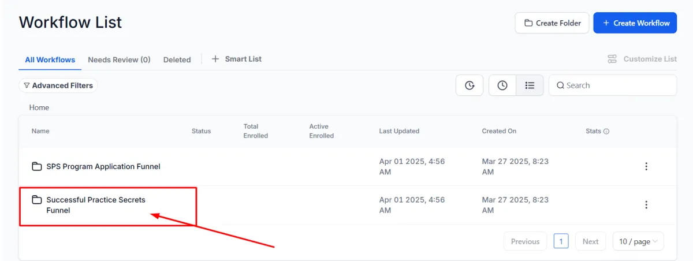693x261 pixels.
Task: Click SPS Program Application Funnel folder icon
Action: click(37, 166)
